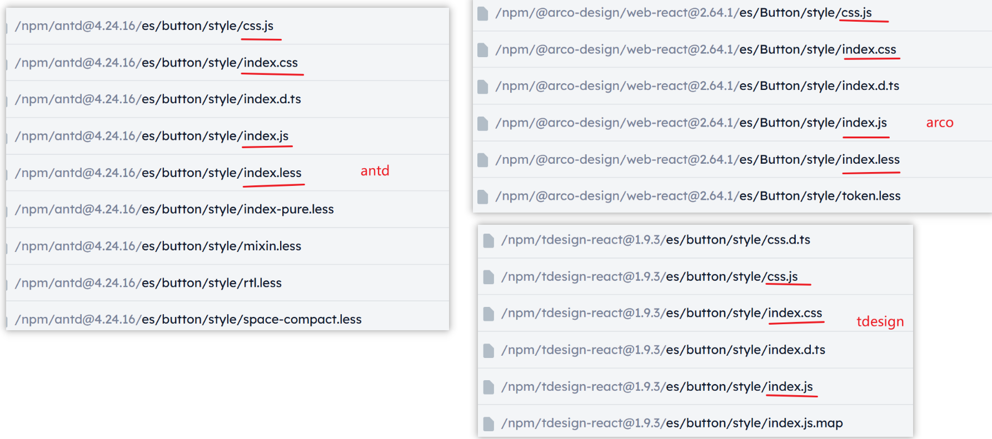Open arco-design web-react es/Button/style/index.less

pos(697,160)
